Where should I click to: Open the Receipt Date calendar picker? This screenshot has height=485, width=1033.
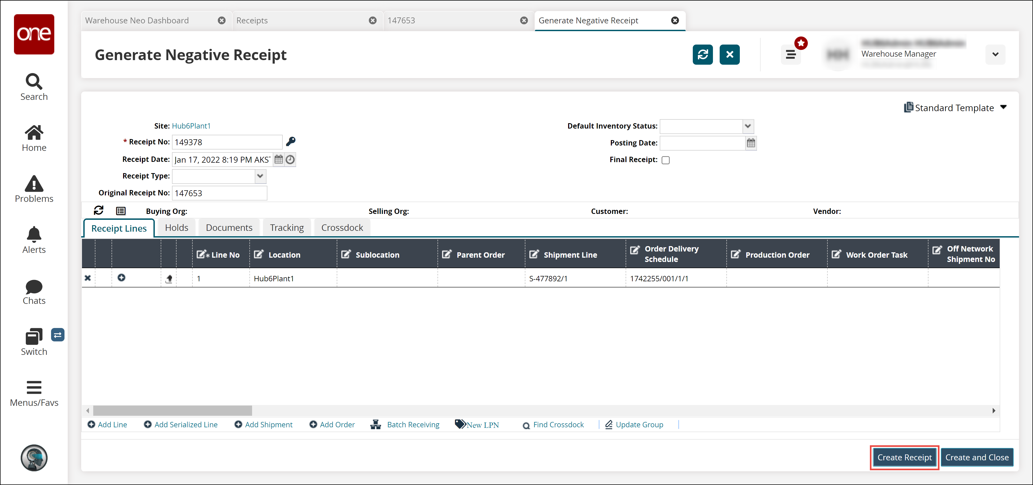pos(279,159)
